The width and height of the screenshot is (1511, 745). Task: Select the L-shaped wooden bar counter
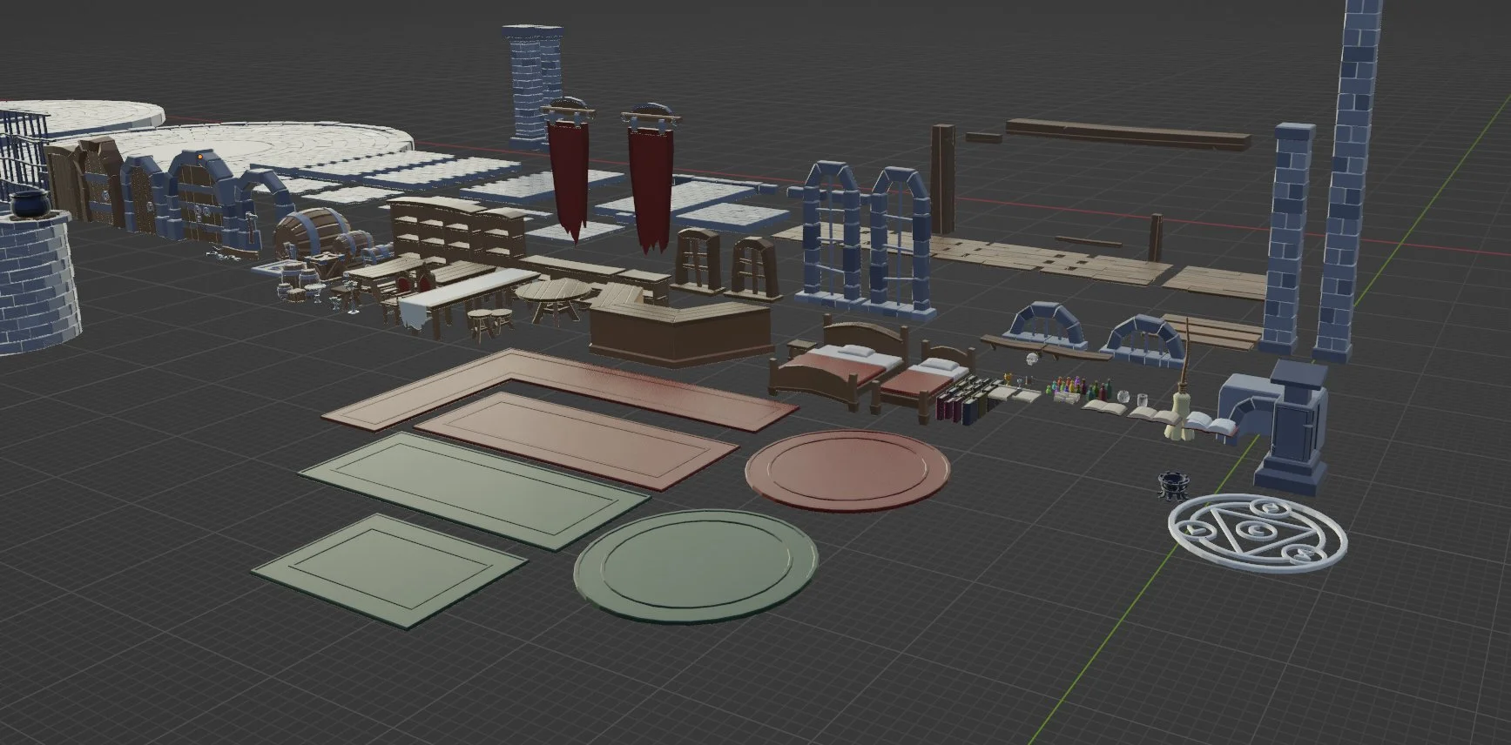(681, 333)
